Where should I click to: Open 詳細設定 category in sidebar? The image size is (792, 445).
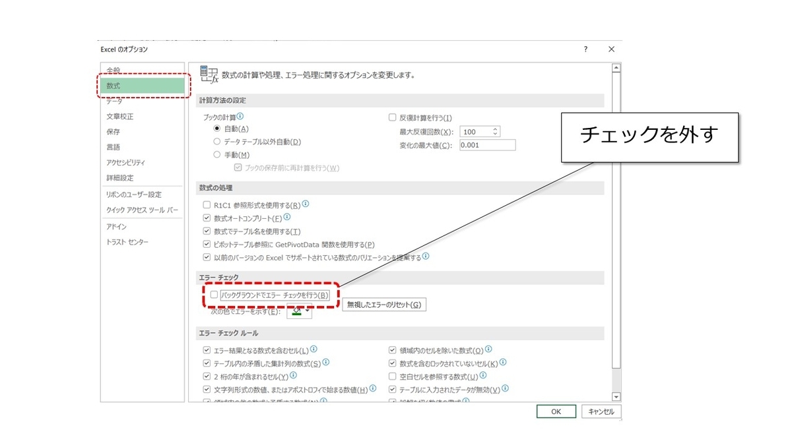tap(142, 178)
